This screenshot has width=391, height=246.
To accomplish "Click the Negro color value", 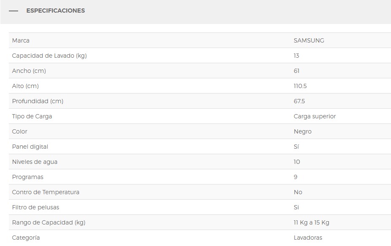I will pos(302,131).
